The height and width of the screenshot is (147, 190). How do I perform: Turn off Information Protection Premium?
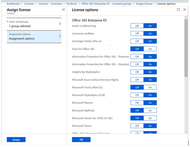click(137, 57)
